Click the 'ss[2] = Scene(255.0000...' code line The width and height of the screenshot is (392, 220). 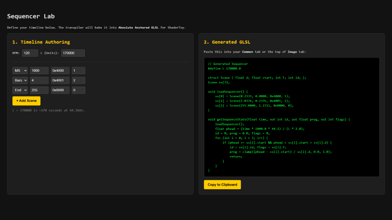(254, 105)
